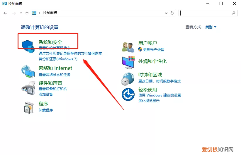Open the User Accounts people icon

[128, 47]
